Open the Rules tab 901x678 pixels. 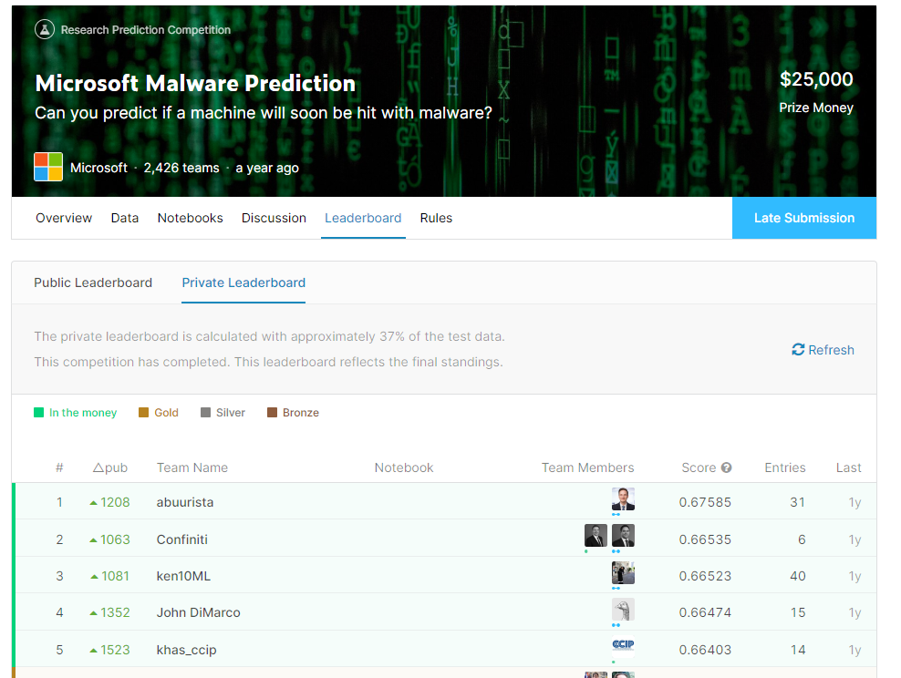[x=436, y=218]
